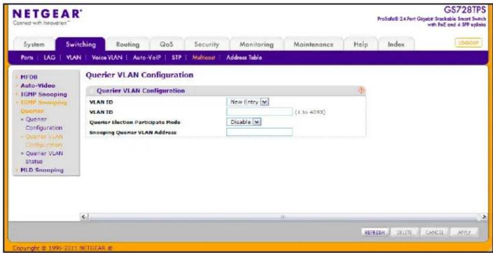Viewport: 493px width, 253px height.
Task: Expand IGMP Snooping in the sidebar
Action: pyautogui.click(x=43, y=94)
